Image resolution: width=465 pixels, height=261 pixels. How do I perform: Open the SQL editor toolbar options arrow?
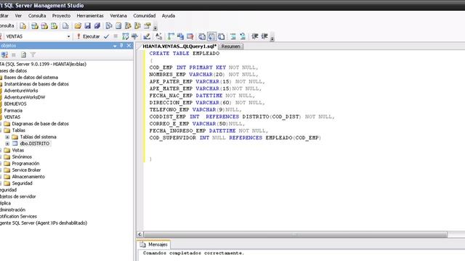(x=272, y=38)
